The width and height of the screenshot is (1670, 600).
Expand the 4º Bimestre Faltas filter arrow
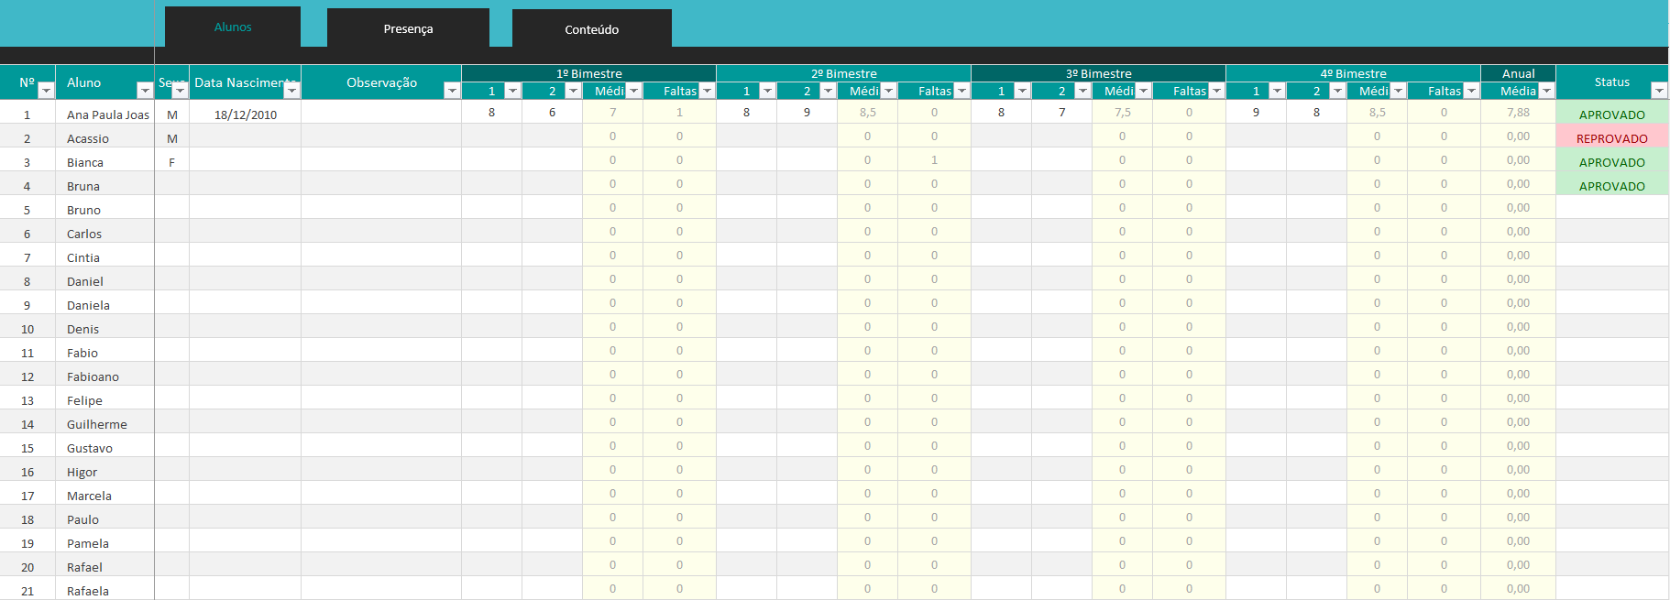pyautogui.click(x=1471, y=91)
